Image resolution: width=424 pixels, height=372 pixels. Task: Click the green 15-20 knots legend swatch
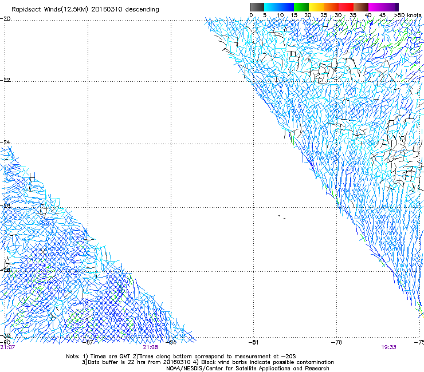[x=301, y=7]
